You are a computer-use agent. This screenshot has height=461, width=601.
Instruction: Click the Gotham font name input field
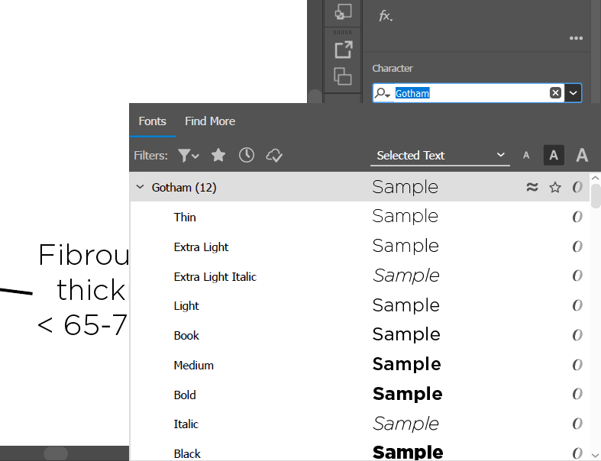(x=470, y=93)
